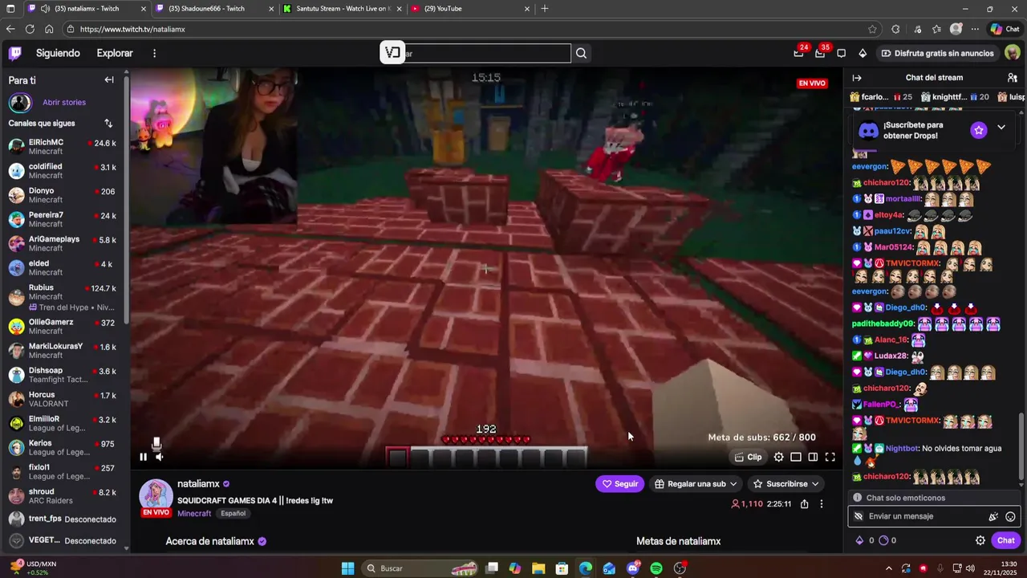Show hidden system tray icons
The height and width of the screenshot is (578, 1027).
[888, 568]
